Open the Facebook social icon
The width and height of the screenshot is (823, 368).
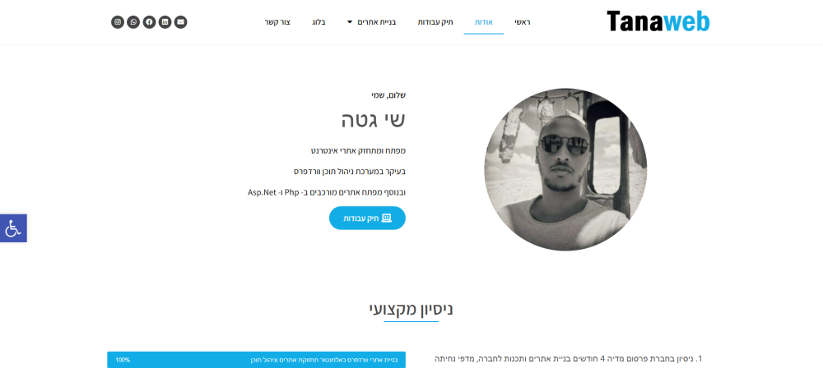coord(149,22)
